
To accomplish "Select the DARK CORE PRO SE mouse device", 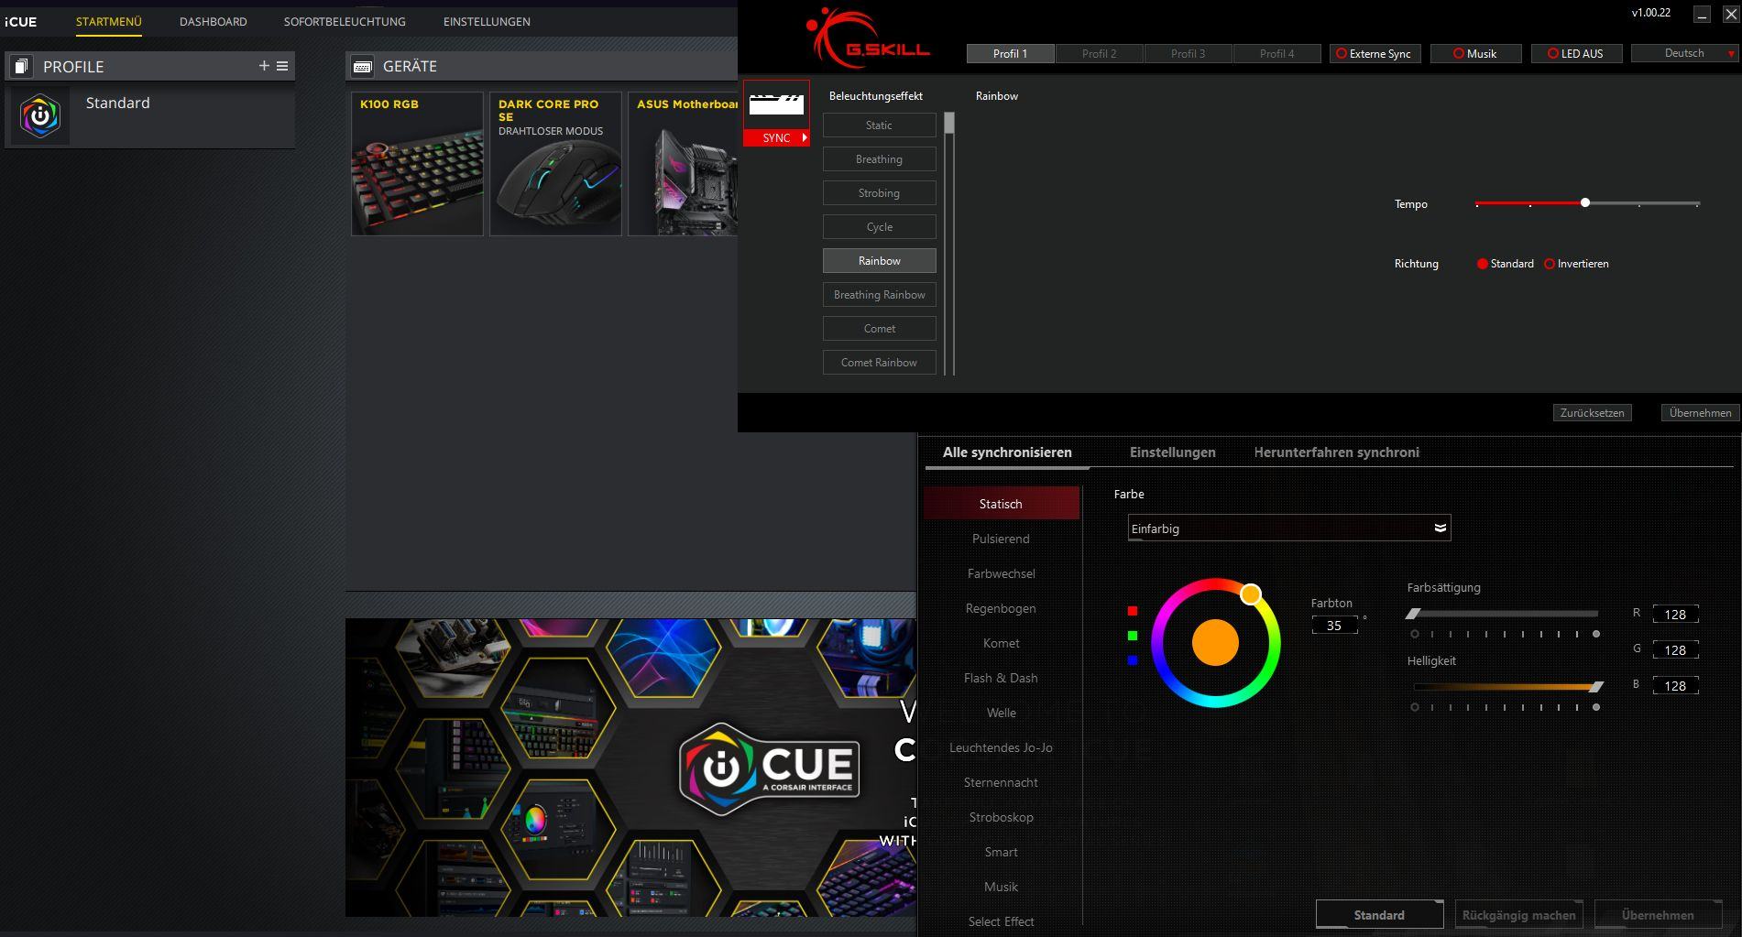I will [x=555, y=164].
